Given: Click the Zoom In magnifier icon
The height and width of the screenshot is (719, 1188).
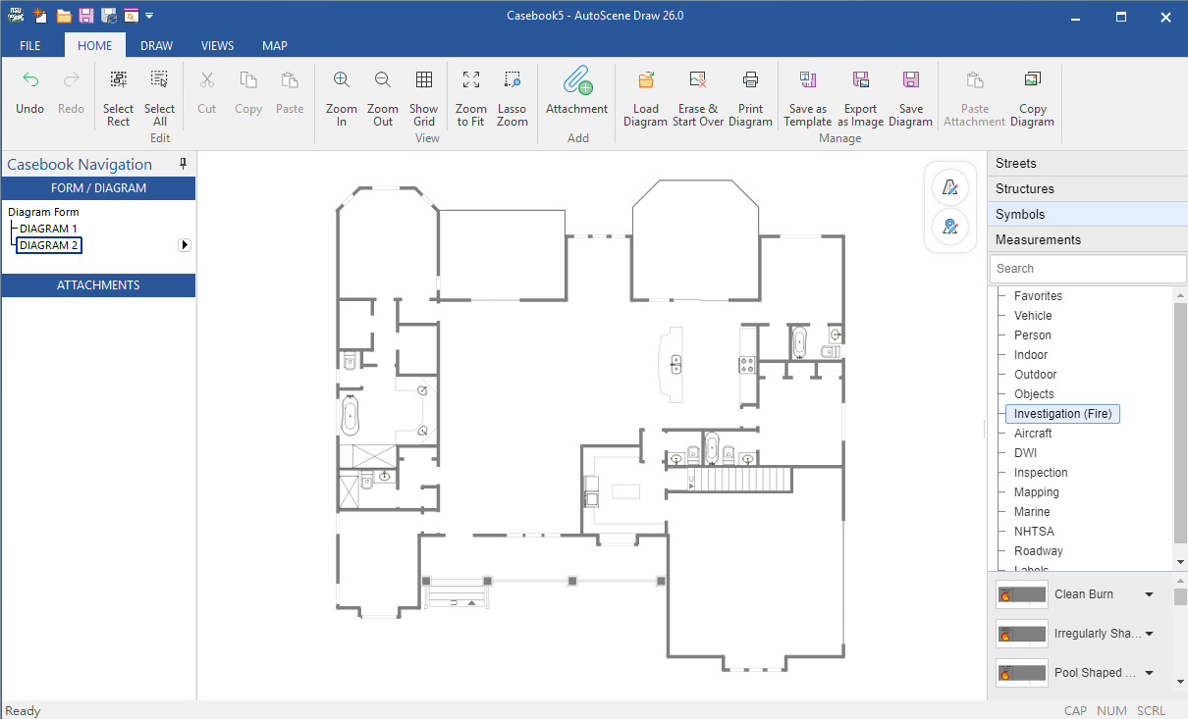Looking at the screenshot, I should pyautogui.click(x=342, y=80).
